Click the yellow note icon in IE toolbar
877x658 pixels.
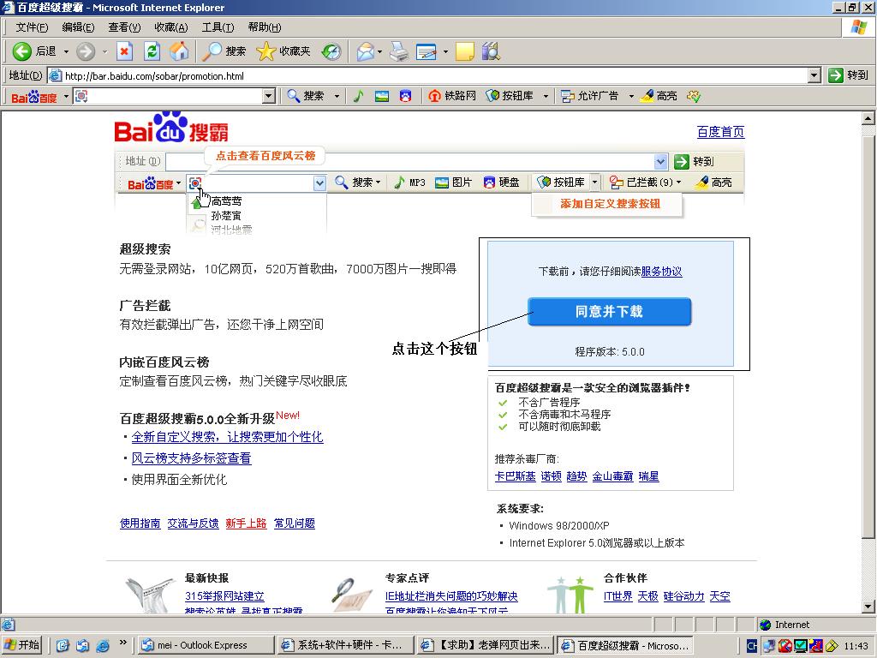click(x=464, y=51)
